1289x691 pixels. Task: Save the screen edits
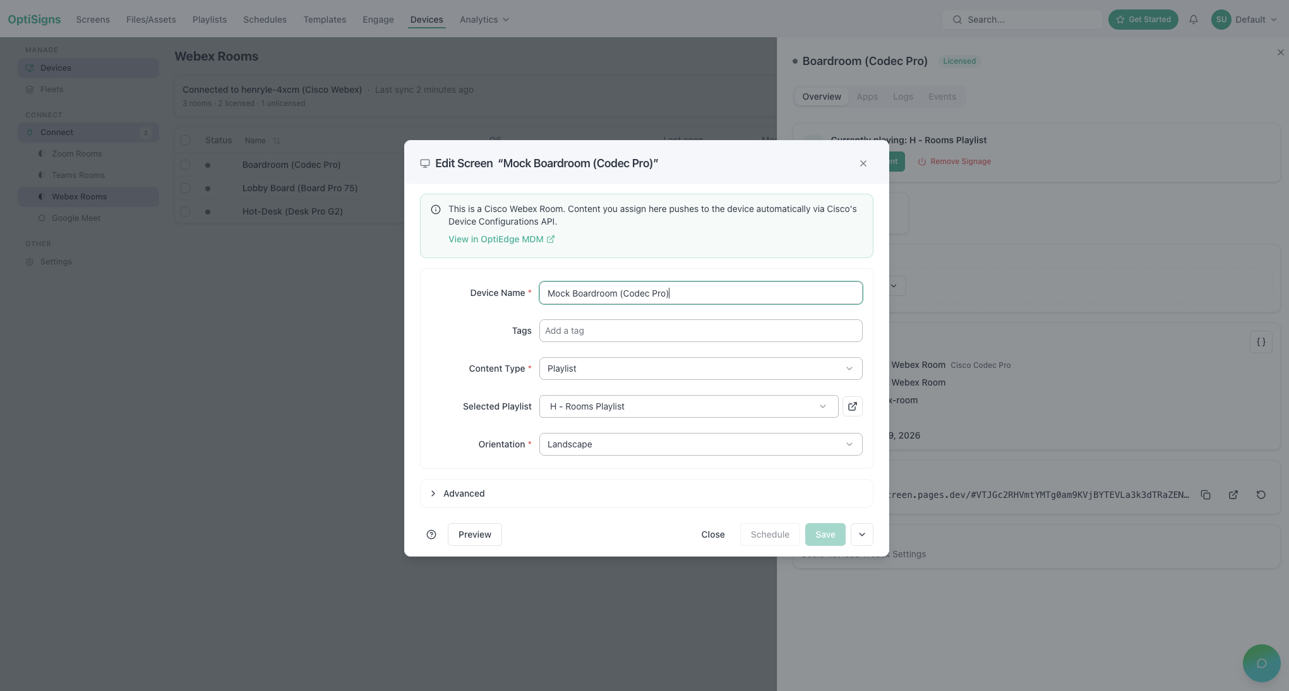[x=825, y=534]
